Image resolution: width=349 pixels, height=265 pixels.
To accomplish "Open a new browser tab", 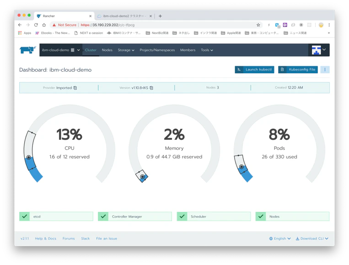I will coord(160,16).
